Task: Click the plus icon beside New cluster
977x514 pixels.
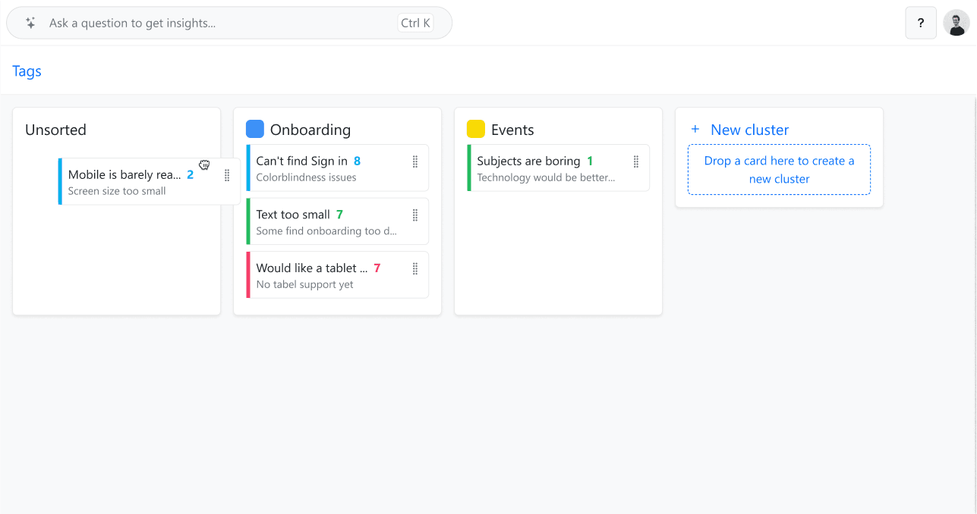Action: (695, 130)
